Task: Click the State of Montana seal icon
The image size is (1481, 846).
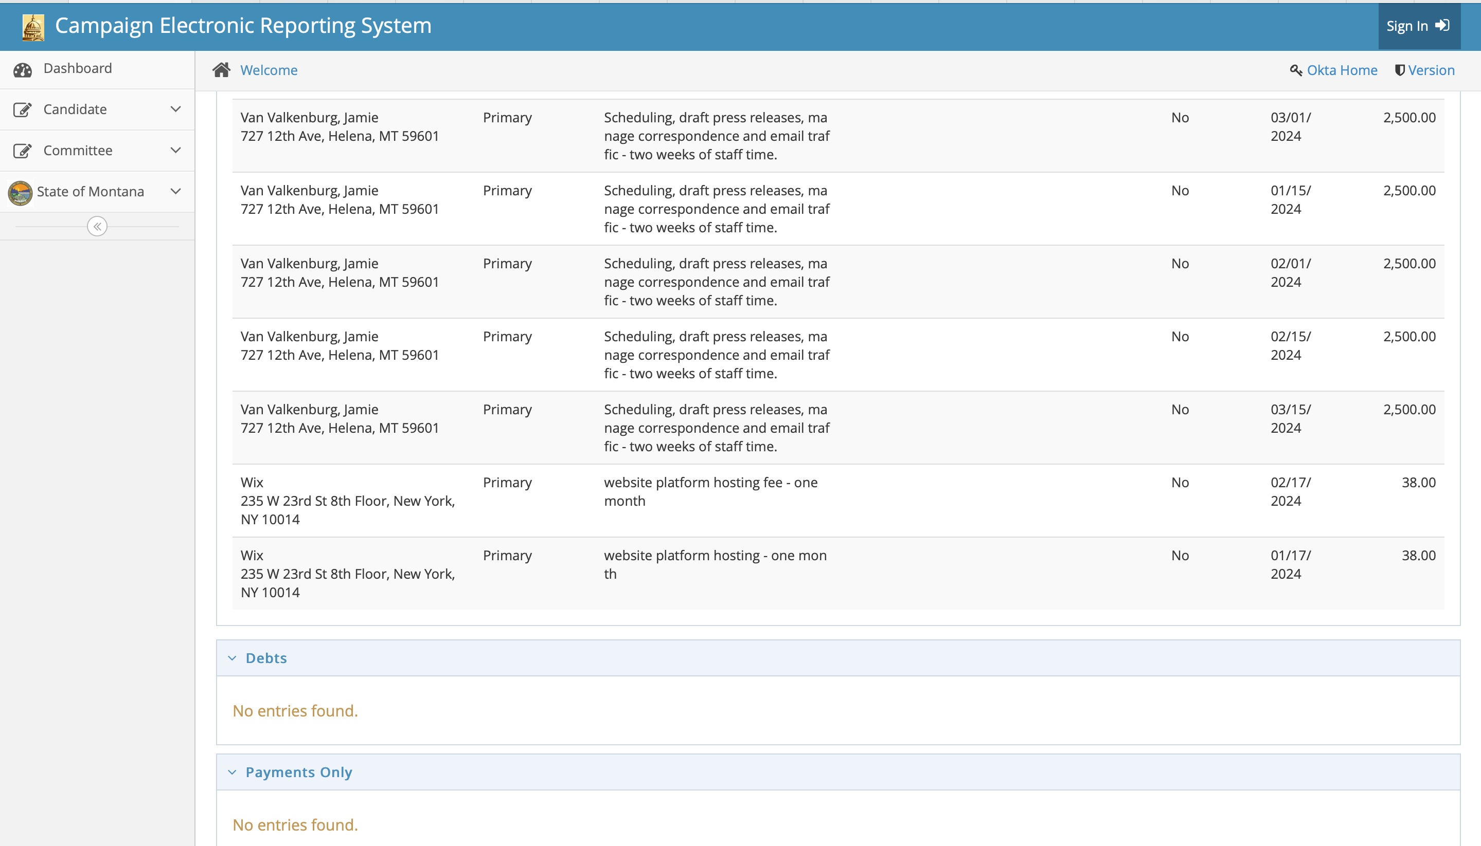Action: tap(21, 192)
